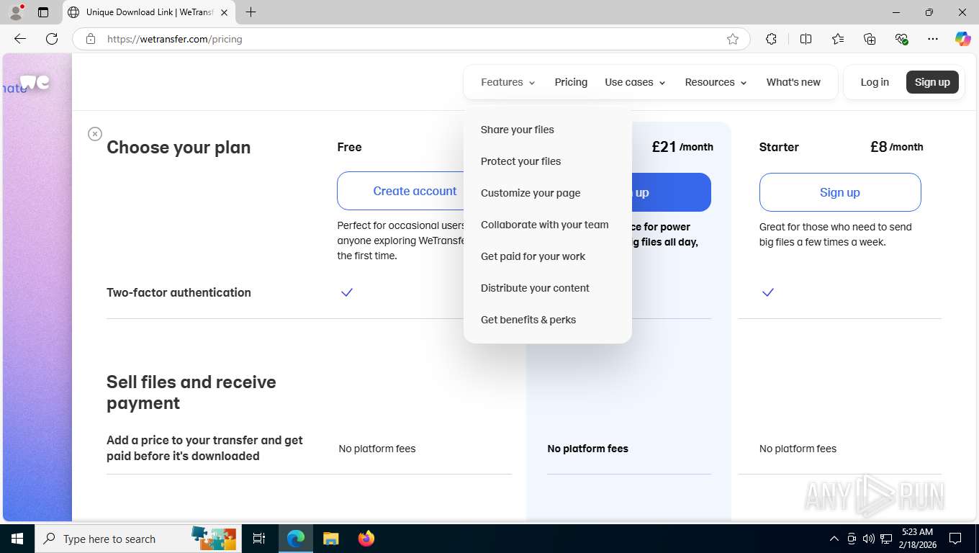The height and width of the screenshot is (553, 979).
Task: Open the Browser essentials heart icon
Action: coord(901,39)
